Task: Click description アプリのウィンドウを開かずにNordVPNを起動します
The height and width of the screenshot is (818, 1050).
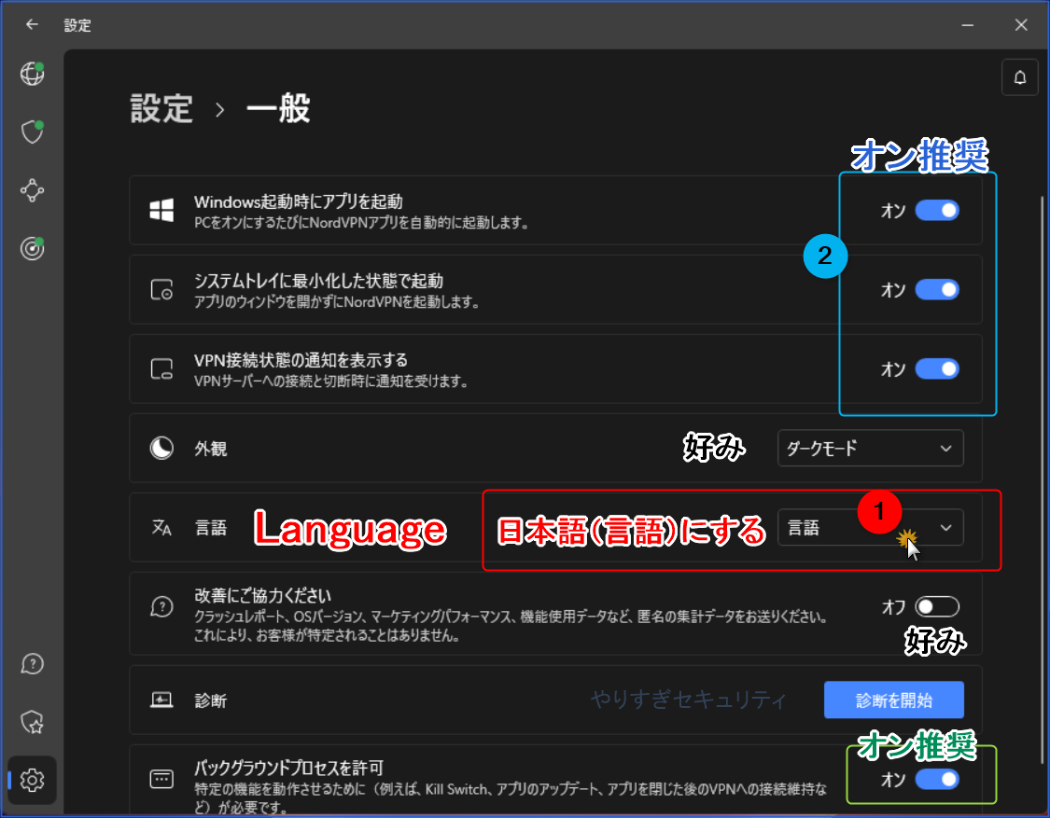Action: [337, 302]
